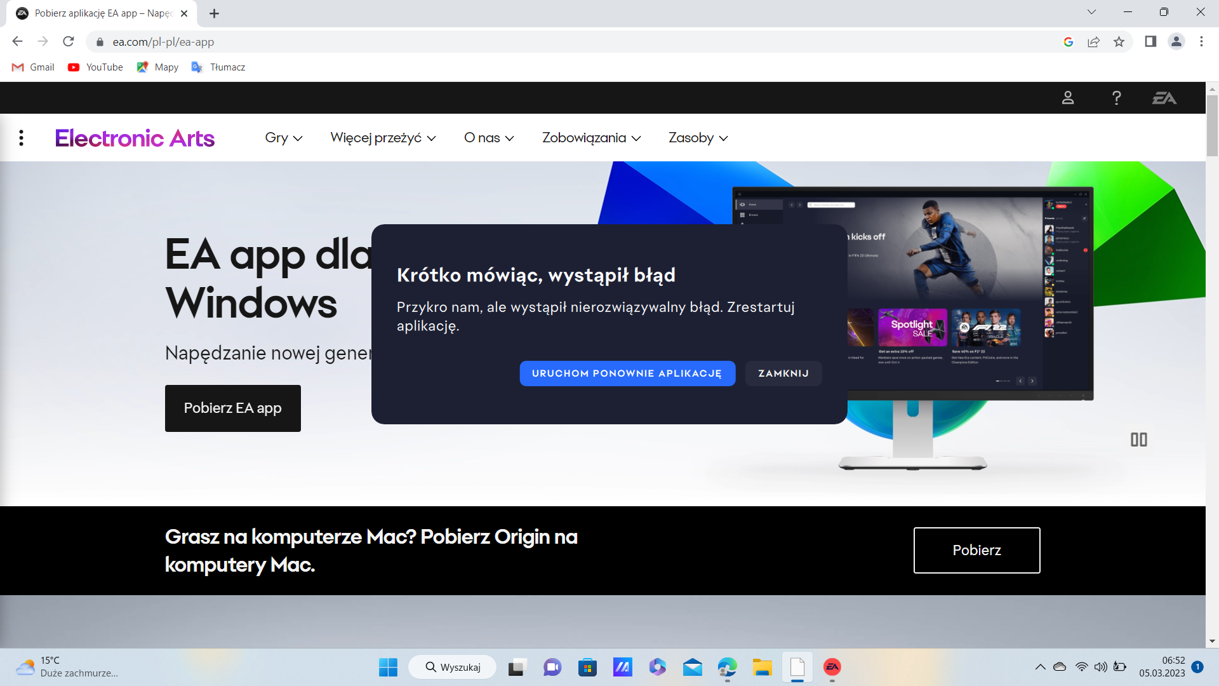Open the clock and date 05.03.2023
1219x686 pixels.
coord(1162,667)
